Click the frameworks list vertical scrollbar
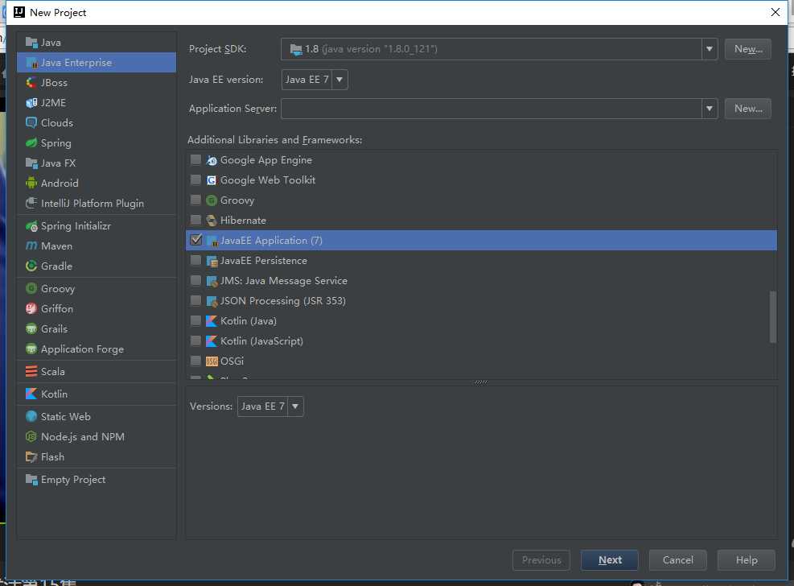Screen dimensions: 794x586 (773, 316)
